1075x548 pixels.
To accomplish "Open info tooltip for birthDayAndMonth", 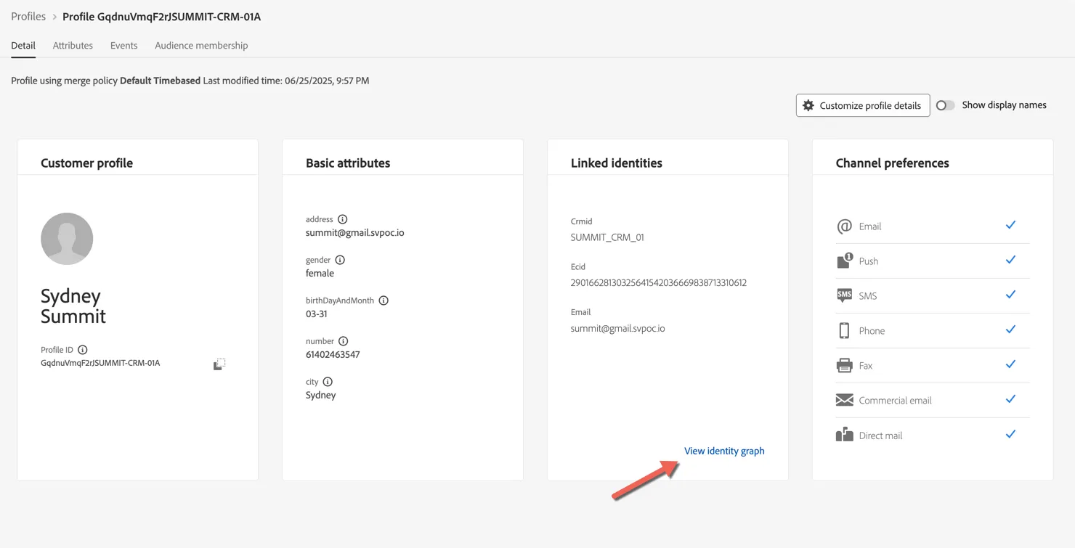I will pyautogui.click(x=384, y=300).
